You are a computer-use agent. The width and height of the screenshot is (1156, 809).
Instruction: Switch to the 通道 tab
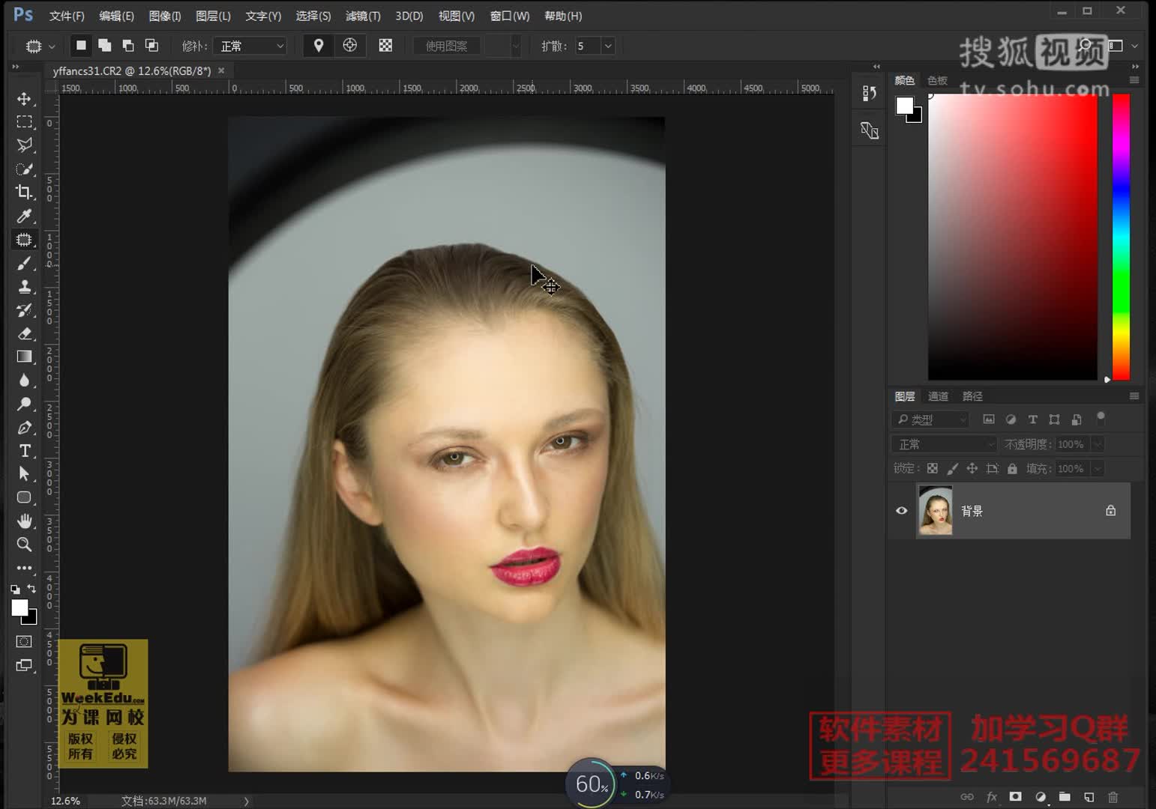[938, 396]
